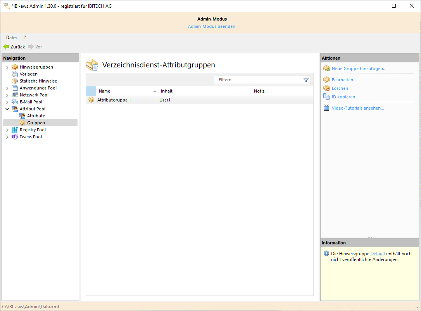Click the Registry Pool icon
421x311 pixels.
coord(15,130)
